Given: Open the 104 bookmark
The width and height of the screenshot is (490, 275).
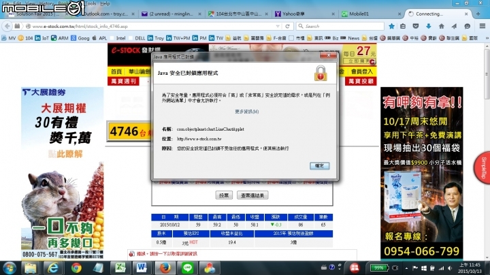Looking at the screenshot, I should [25, 38].
